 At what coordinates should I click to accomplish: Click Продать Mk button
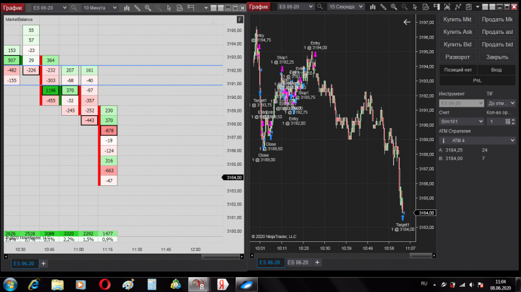click(497, 20)
